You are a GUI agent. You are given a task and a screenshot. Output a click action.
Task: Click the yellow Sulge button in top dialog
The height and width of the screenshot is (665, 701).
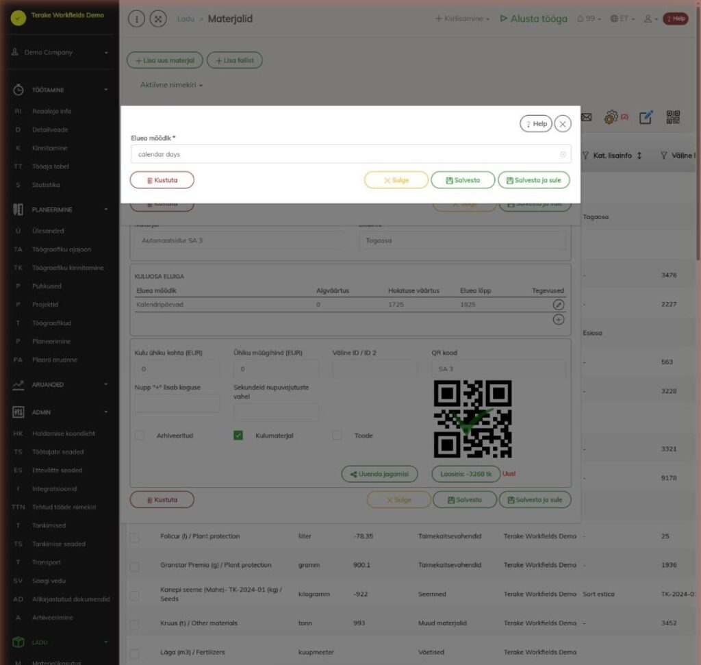tap(396, 180)
